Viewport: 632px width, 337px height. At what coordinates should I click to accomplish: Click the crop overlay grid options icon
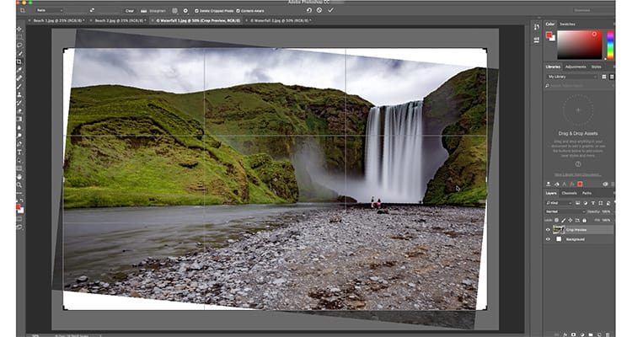click(174, 10)
